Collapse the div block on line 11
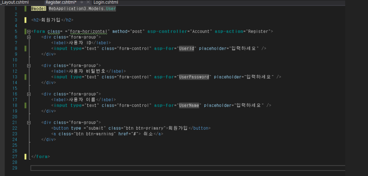The image size is (368, 176). pos(29,66)
